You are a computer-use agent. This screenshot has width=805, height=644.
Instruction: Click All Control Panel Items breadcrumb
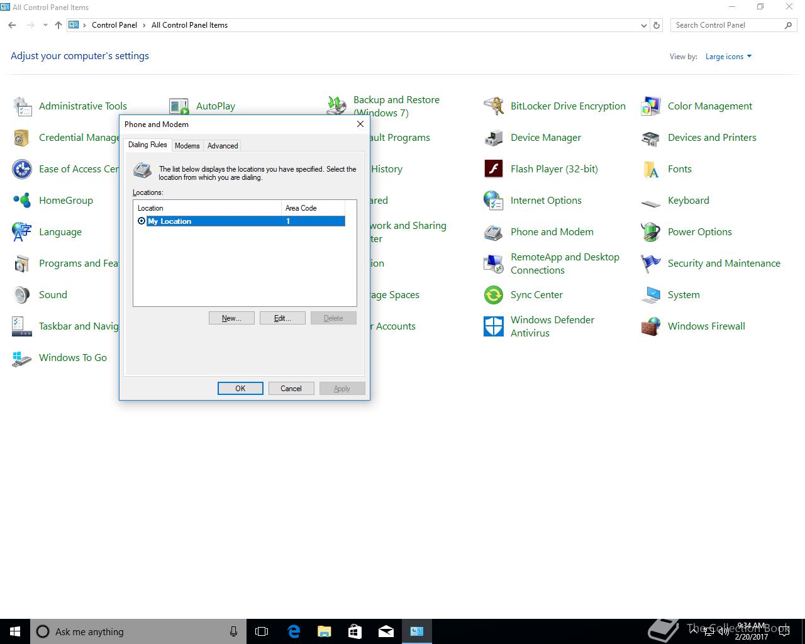(x=189, y=25)
